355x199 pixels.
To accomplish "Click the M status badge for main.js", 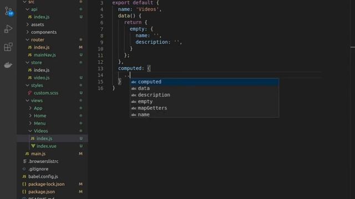I will pyautogui.click(x=80, y=154).
